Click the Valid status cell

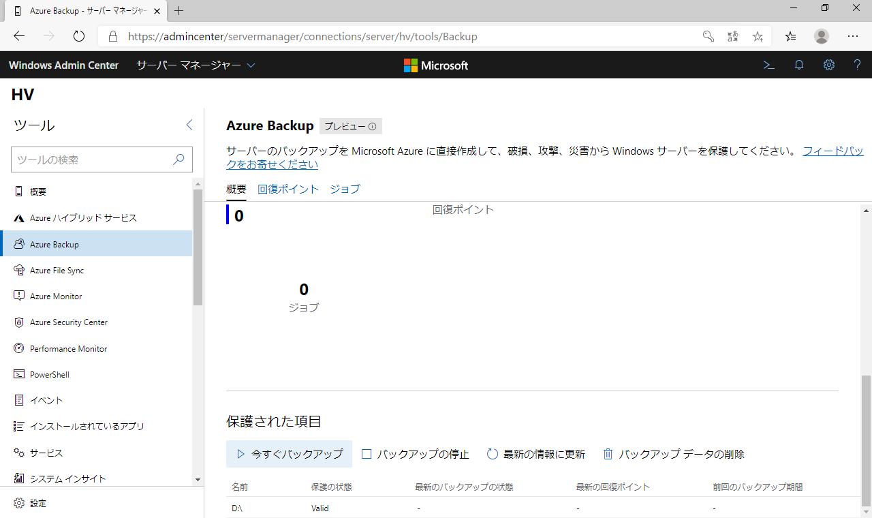(321, 508)
